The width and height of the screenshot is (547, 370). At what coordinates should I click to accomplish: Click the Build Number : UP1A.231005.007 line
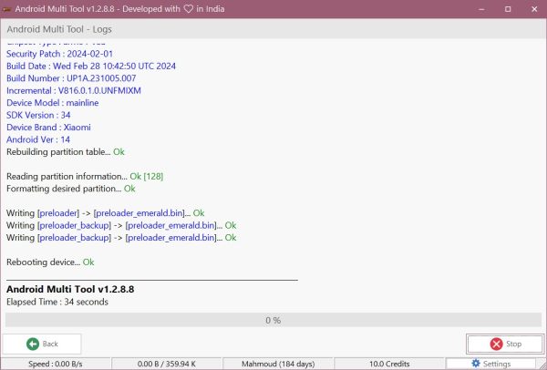(x=71, y=78)
